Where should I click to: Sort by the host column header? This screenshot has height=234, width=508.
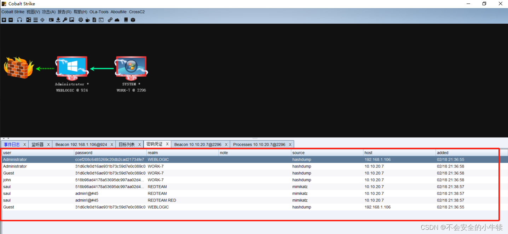click(x=399, y=153)
